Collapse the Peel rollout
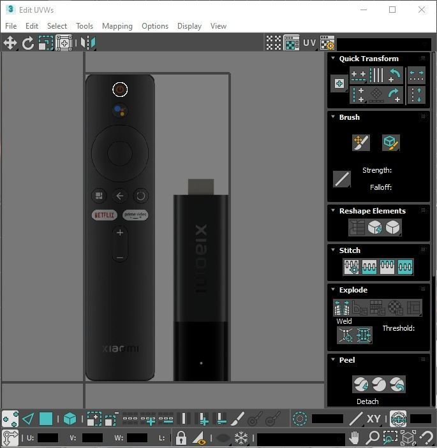The width and height of the screenshot is (437, 448). [333, 359]
